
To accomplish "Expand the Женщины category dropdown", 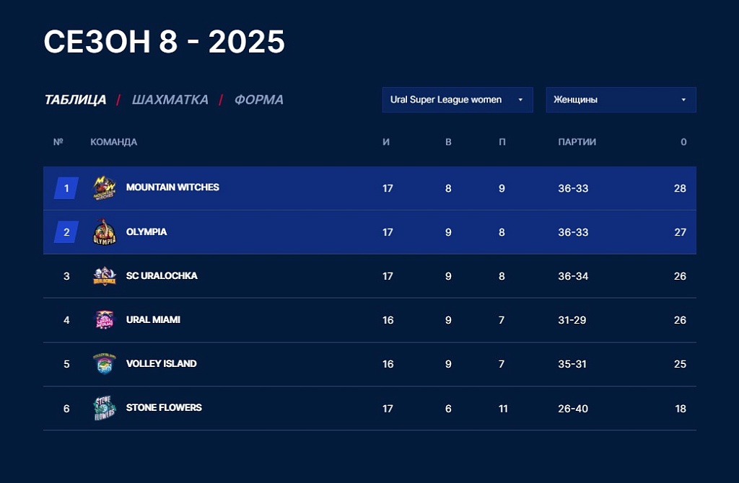I will point(621,99).
